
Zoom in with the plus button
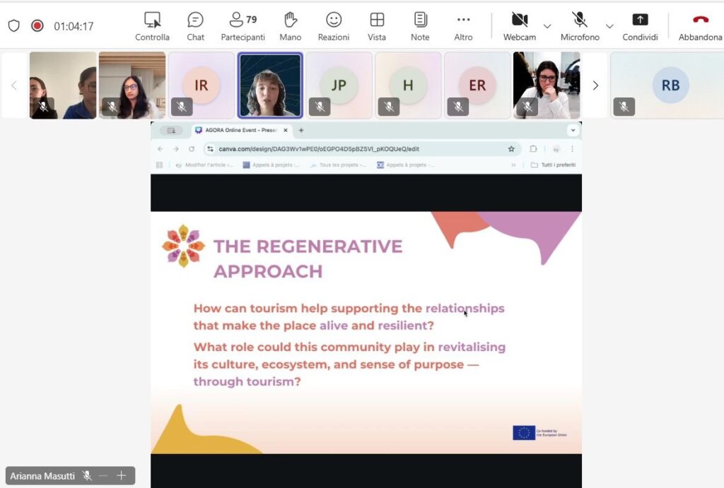click(122, 476)
